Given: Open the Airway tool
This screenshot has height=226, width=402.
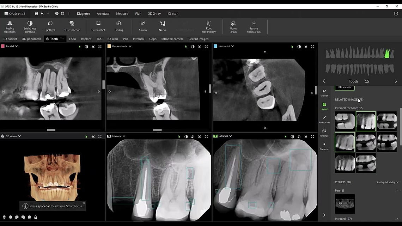Looking at the screenshot, I should click(x=142, y=26).
